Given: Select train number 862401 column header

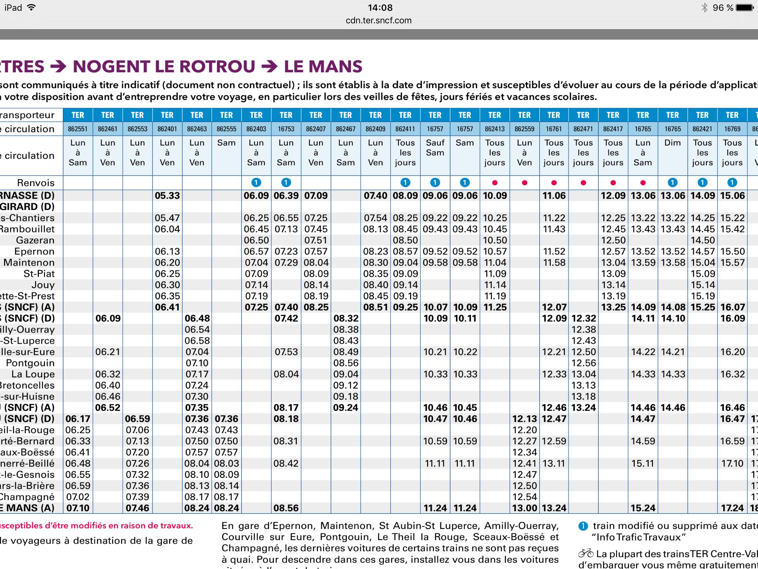Looking at the screenshot, I should click(167, 129).
